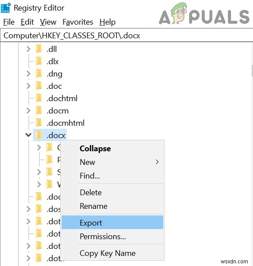Image resolution: width=253 pixels, height=266 pixels.
Task: Choose Export in the context menu
Action: 112,222
